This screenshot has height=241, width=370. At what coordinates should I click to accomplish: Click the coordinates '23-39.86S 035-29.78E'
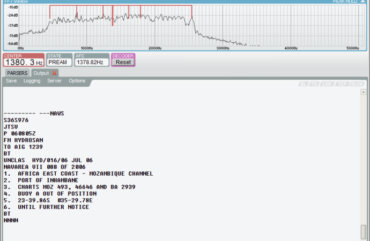click(55, 200)
